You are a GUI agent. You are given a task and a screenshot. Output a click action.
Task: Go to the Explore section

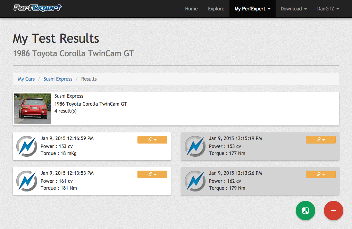[x=216, y=9]
